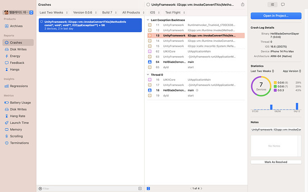This screenshot has height=192, width=308.
Task: Click the 08/12 bar in histogram
Action: 297,106
